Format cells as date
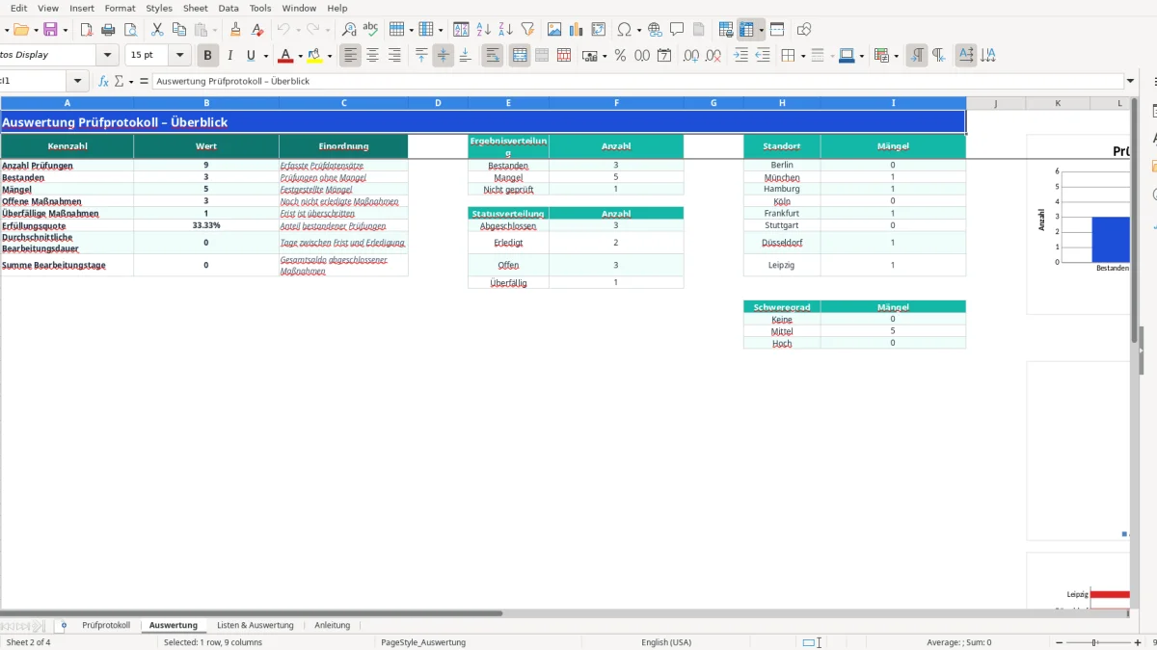 664,56
